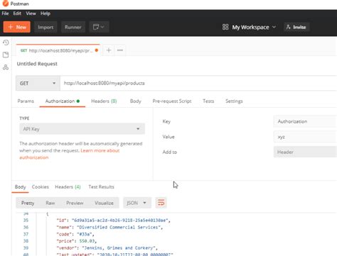
Task: Open the JSON format dropdown
Action: [x=137, y=203]
